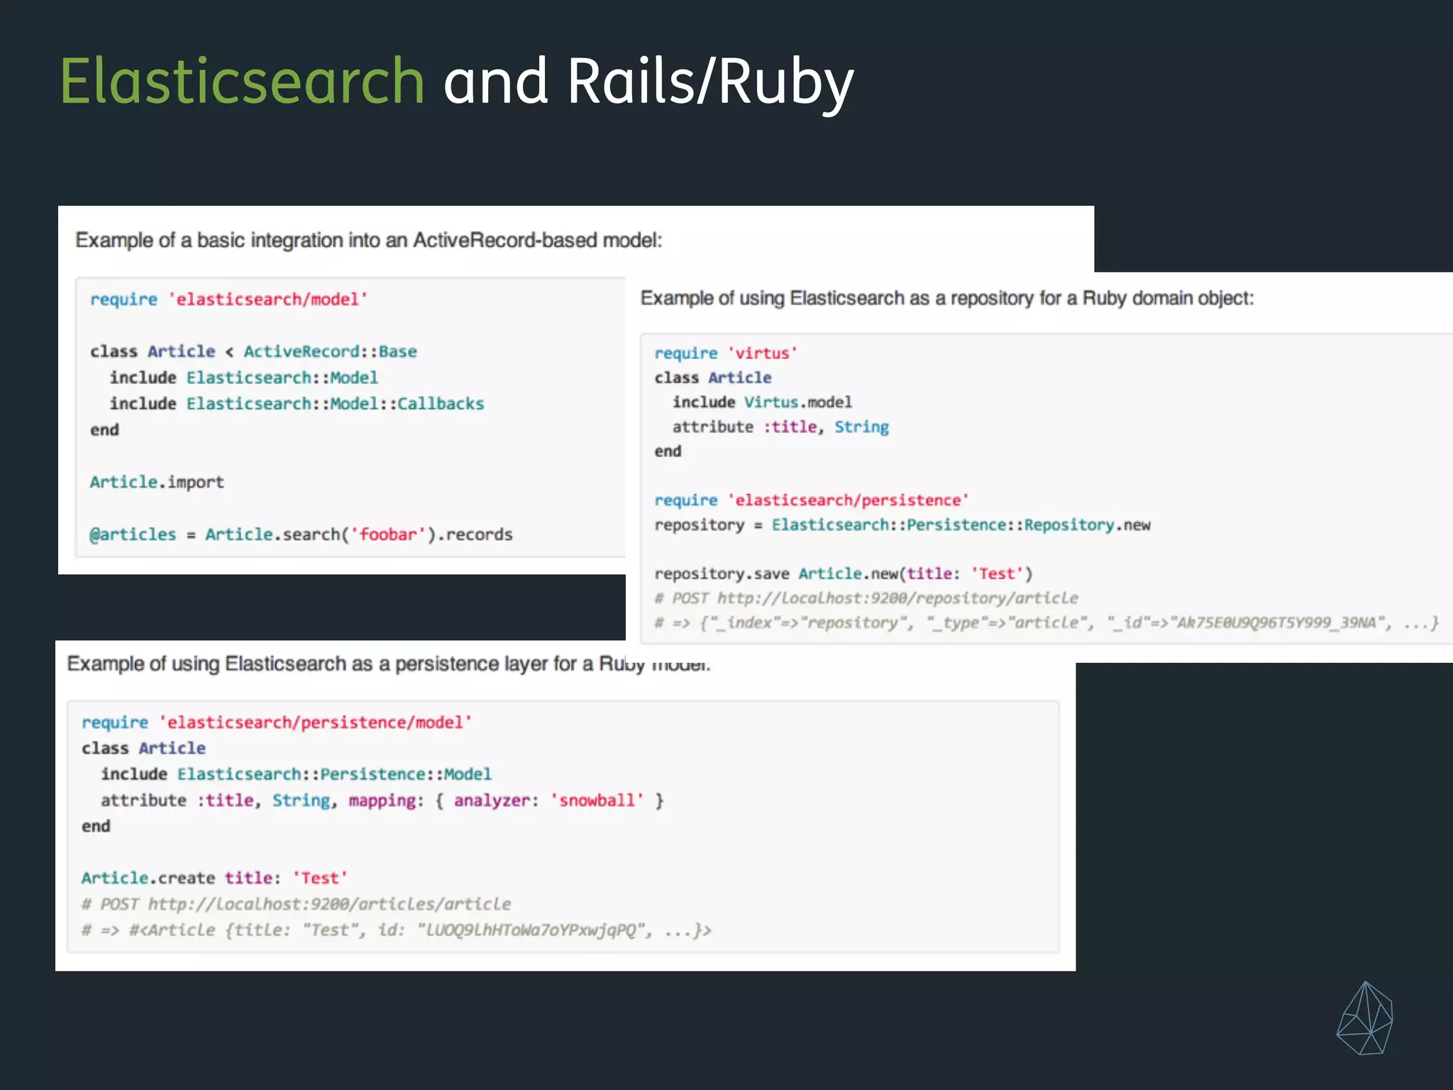
Task: Click the require 'virtus' line
Action: (725, 353)
